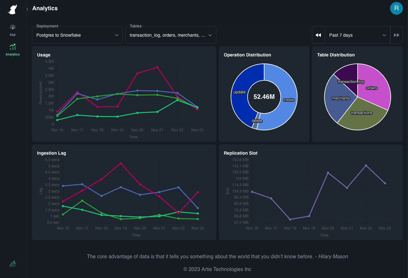Open the Past 7 days range dropdown
The width and height of the screenshot is (408, 278).
pyautogui.click(x=357, y=35)
